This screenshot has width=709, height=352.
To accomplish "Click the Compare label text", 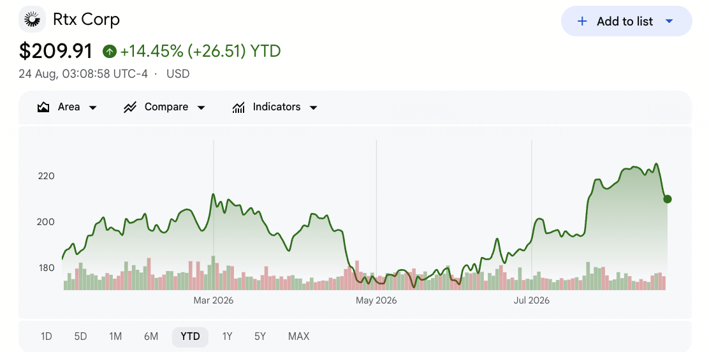I will (166, 106).
